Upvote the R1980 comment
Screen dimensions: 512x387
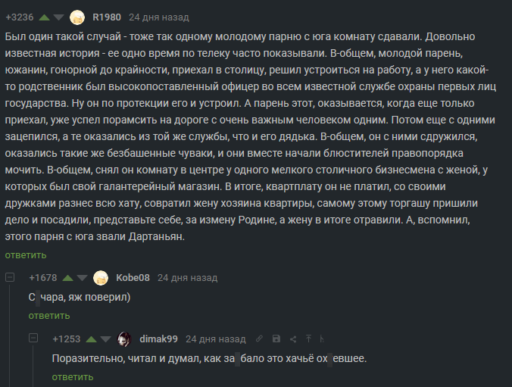45,16
